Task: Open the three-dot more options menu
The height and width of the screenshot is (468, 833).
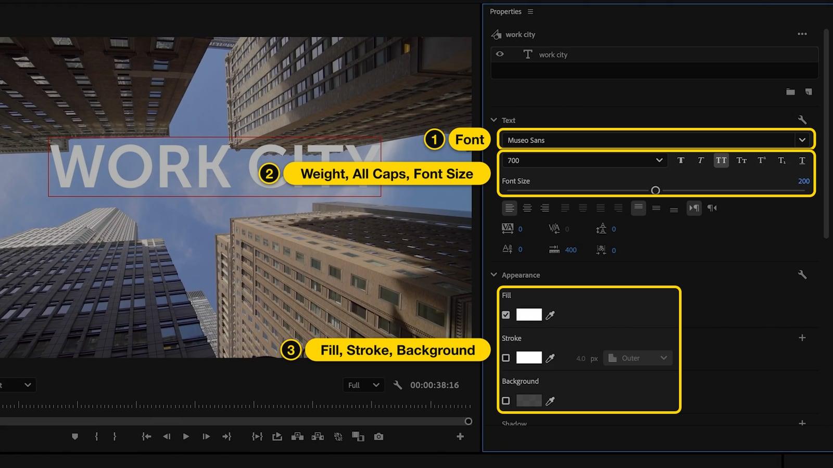Action: tap(802, 34)
